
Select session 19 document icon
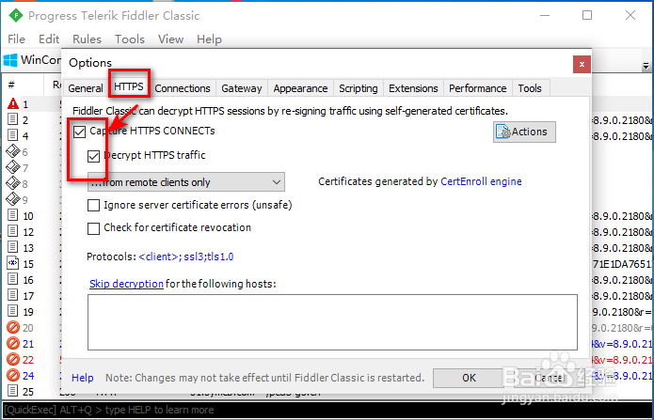coord(13,311)
